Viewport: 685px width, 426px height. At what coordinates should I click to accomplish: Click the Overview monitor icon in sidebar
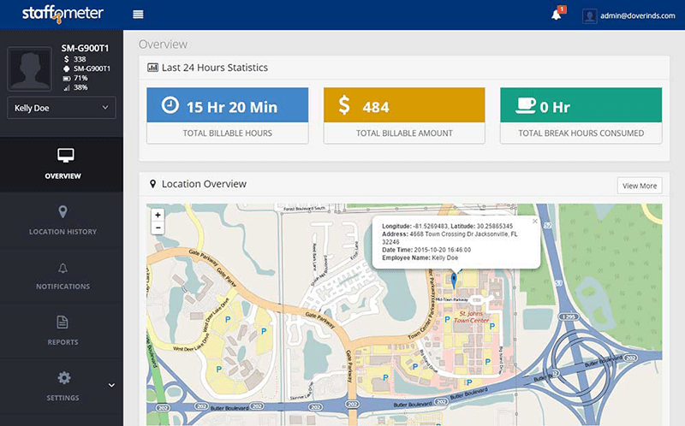coord(63,157)
